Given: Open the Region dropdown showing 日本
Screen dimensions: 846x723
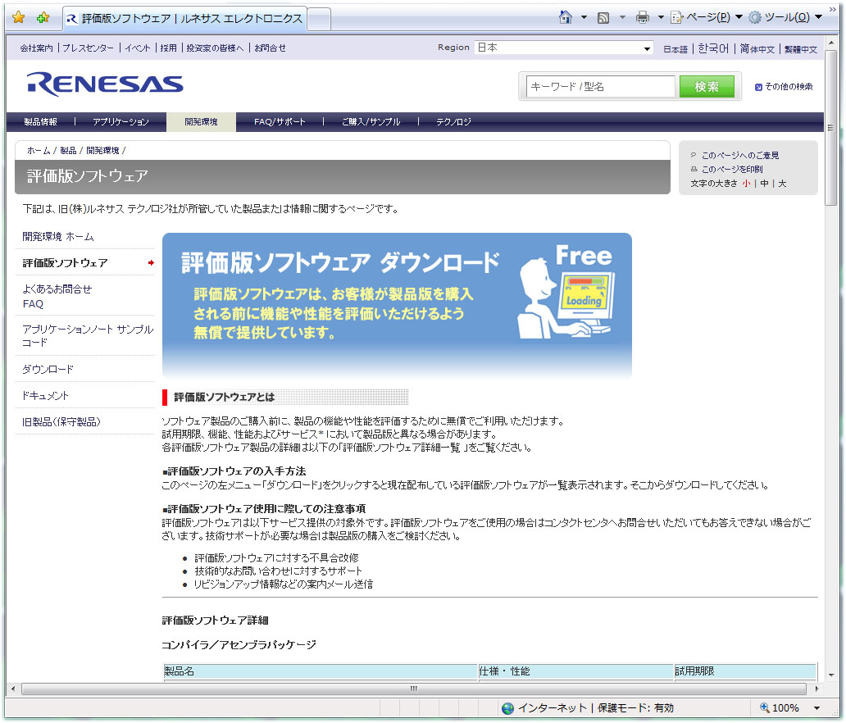Looking at the screenshot, I should [x=563, y=48].
